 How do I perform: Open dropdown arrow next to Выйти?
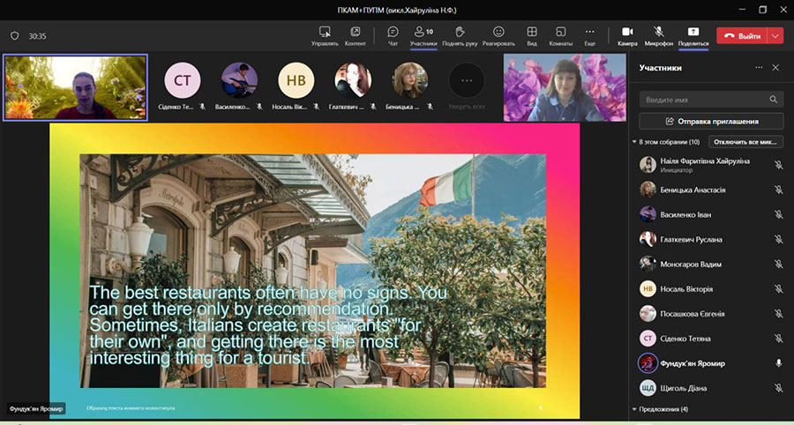click(775, 36)
